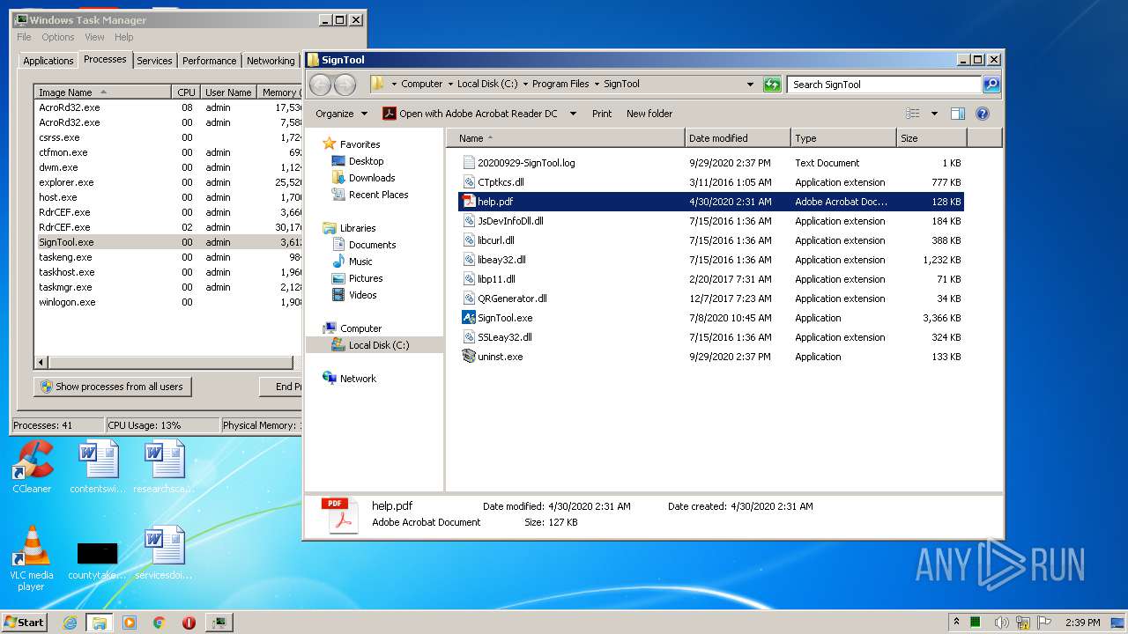1128x634 pixels.
Task: Switch to Performance tab
Action: (209, 61)
